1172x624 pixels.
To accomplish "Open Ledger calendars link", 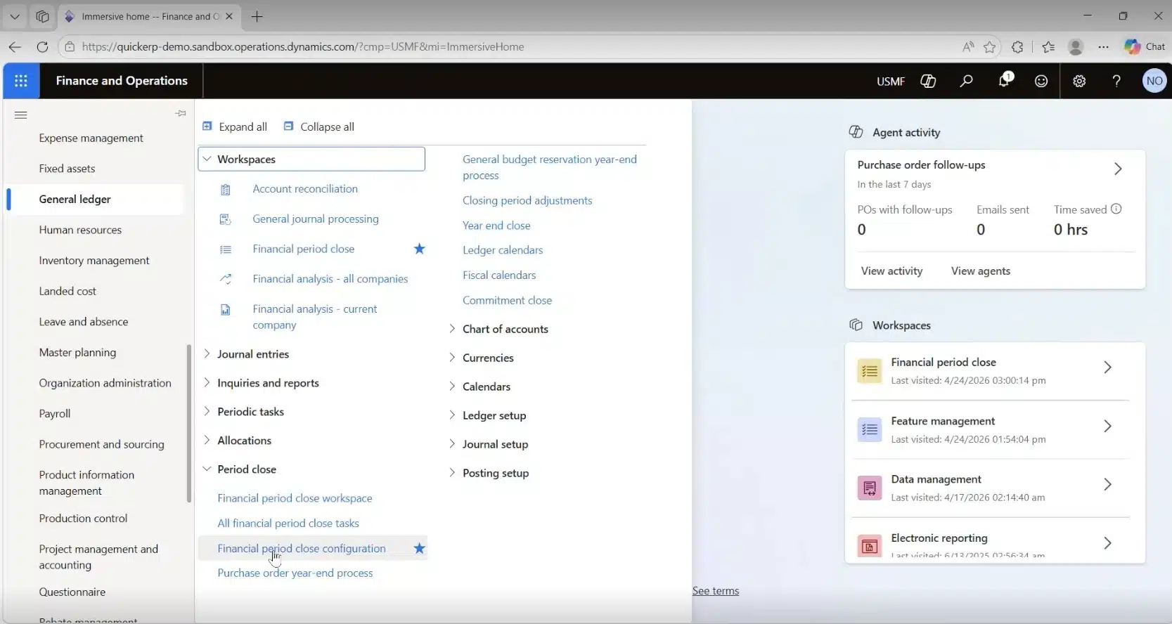I will click(x=503, y=250).
